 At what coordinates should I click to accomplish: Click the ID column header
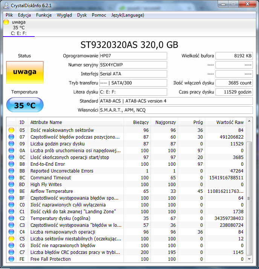pos(22,122)
